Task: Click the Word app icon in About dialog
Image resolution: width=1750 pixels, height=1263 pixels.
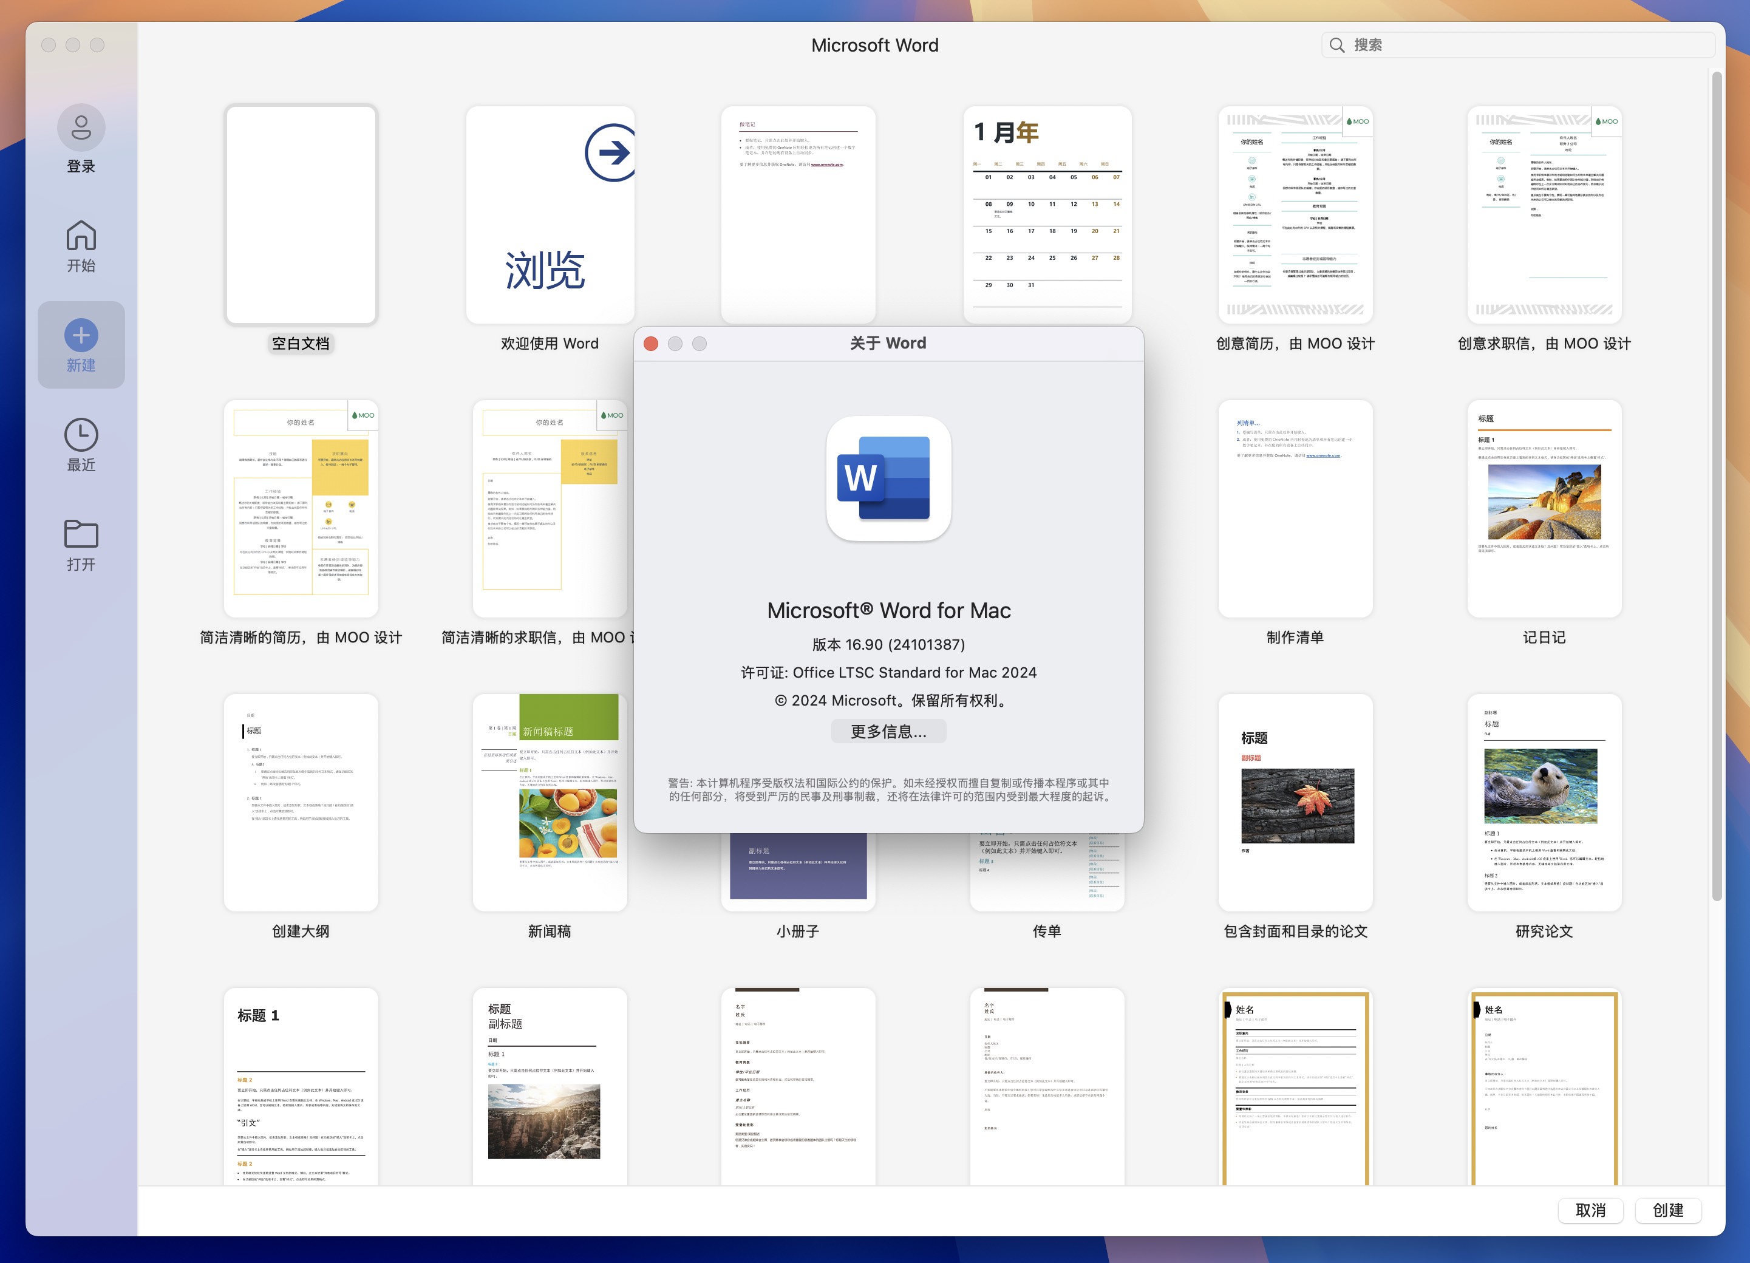Action: (888, 478)
